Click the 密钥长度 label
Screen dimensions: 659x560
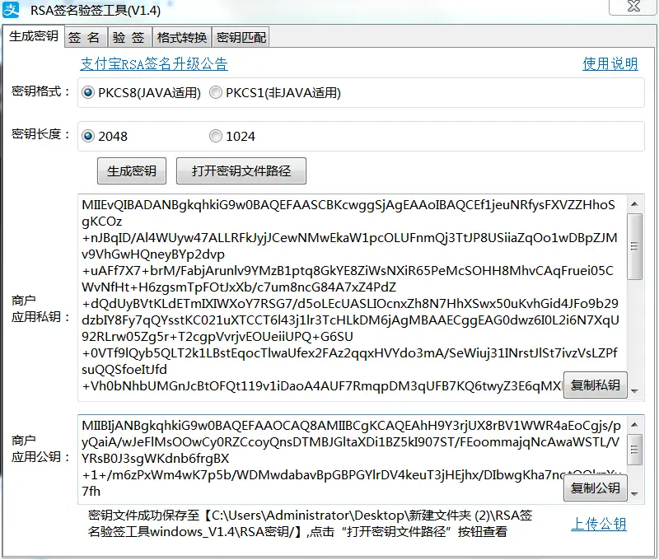(40, 134)
